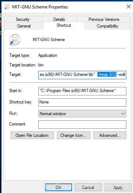Click the Cancel button
The height and width of the screenshot is (193, 133).
pos(88,187)
